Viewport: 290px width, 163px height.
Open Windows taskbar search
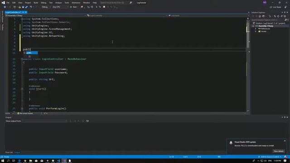click(x=8, y=161)
